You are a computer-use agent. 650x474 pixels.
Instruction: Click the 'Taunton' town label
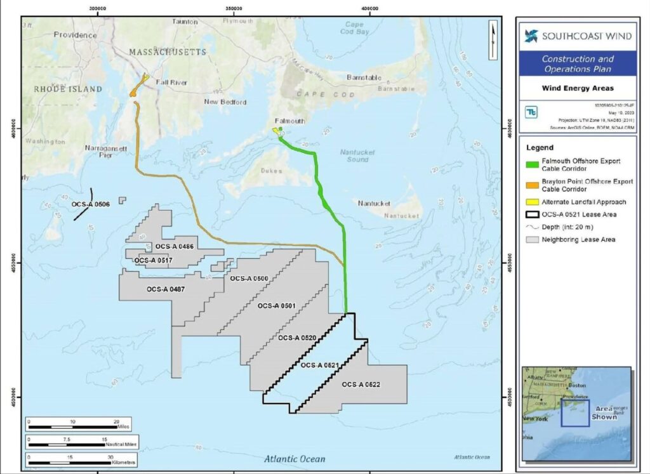(185, 22)
